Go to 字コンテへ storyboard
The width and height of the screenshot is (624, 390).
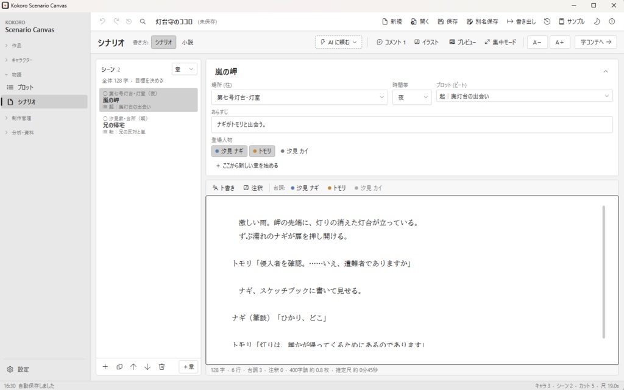pyautogui.click(x=596, y=42)
